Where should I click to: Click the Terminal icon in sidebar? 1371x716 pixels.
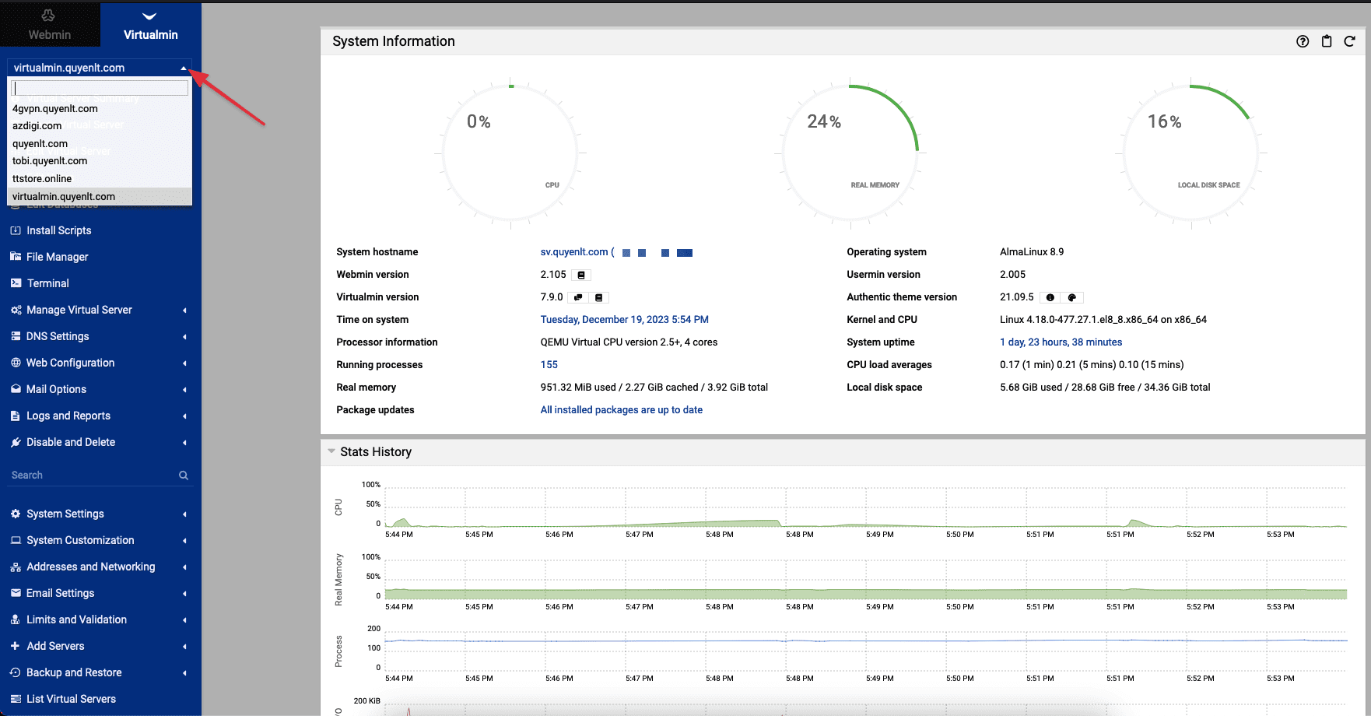(16, 283)
